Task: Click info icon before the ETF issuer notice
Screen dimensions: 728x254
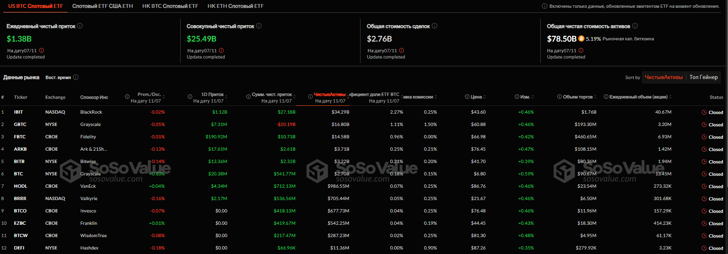Action: coord(544,6)
